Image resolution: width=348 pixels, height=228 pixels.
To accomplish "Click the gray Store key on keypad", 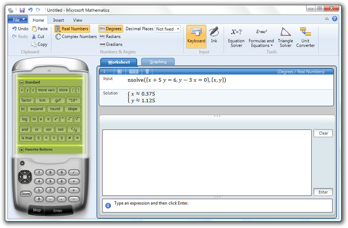I will 26,194.
